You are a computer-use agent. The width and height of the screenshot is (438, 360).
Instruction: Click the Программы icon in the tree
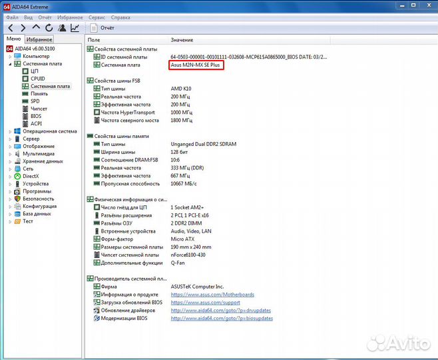17,191
